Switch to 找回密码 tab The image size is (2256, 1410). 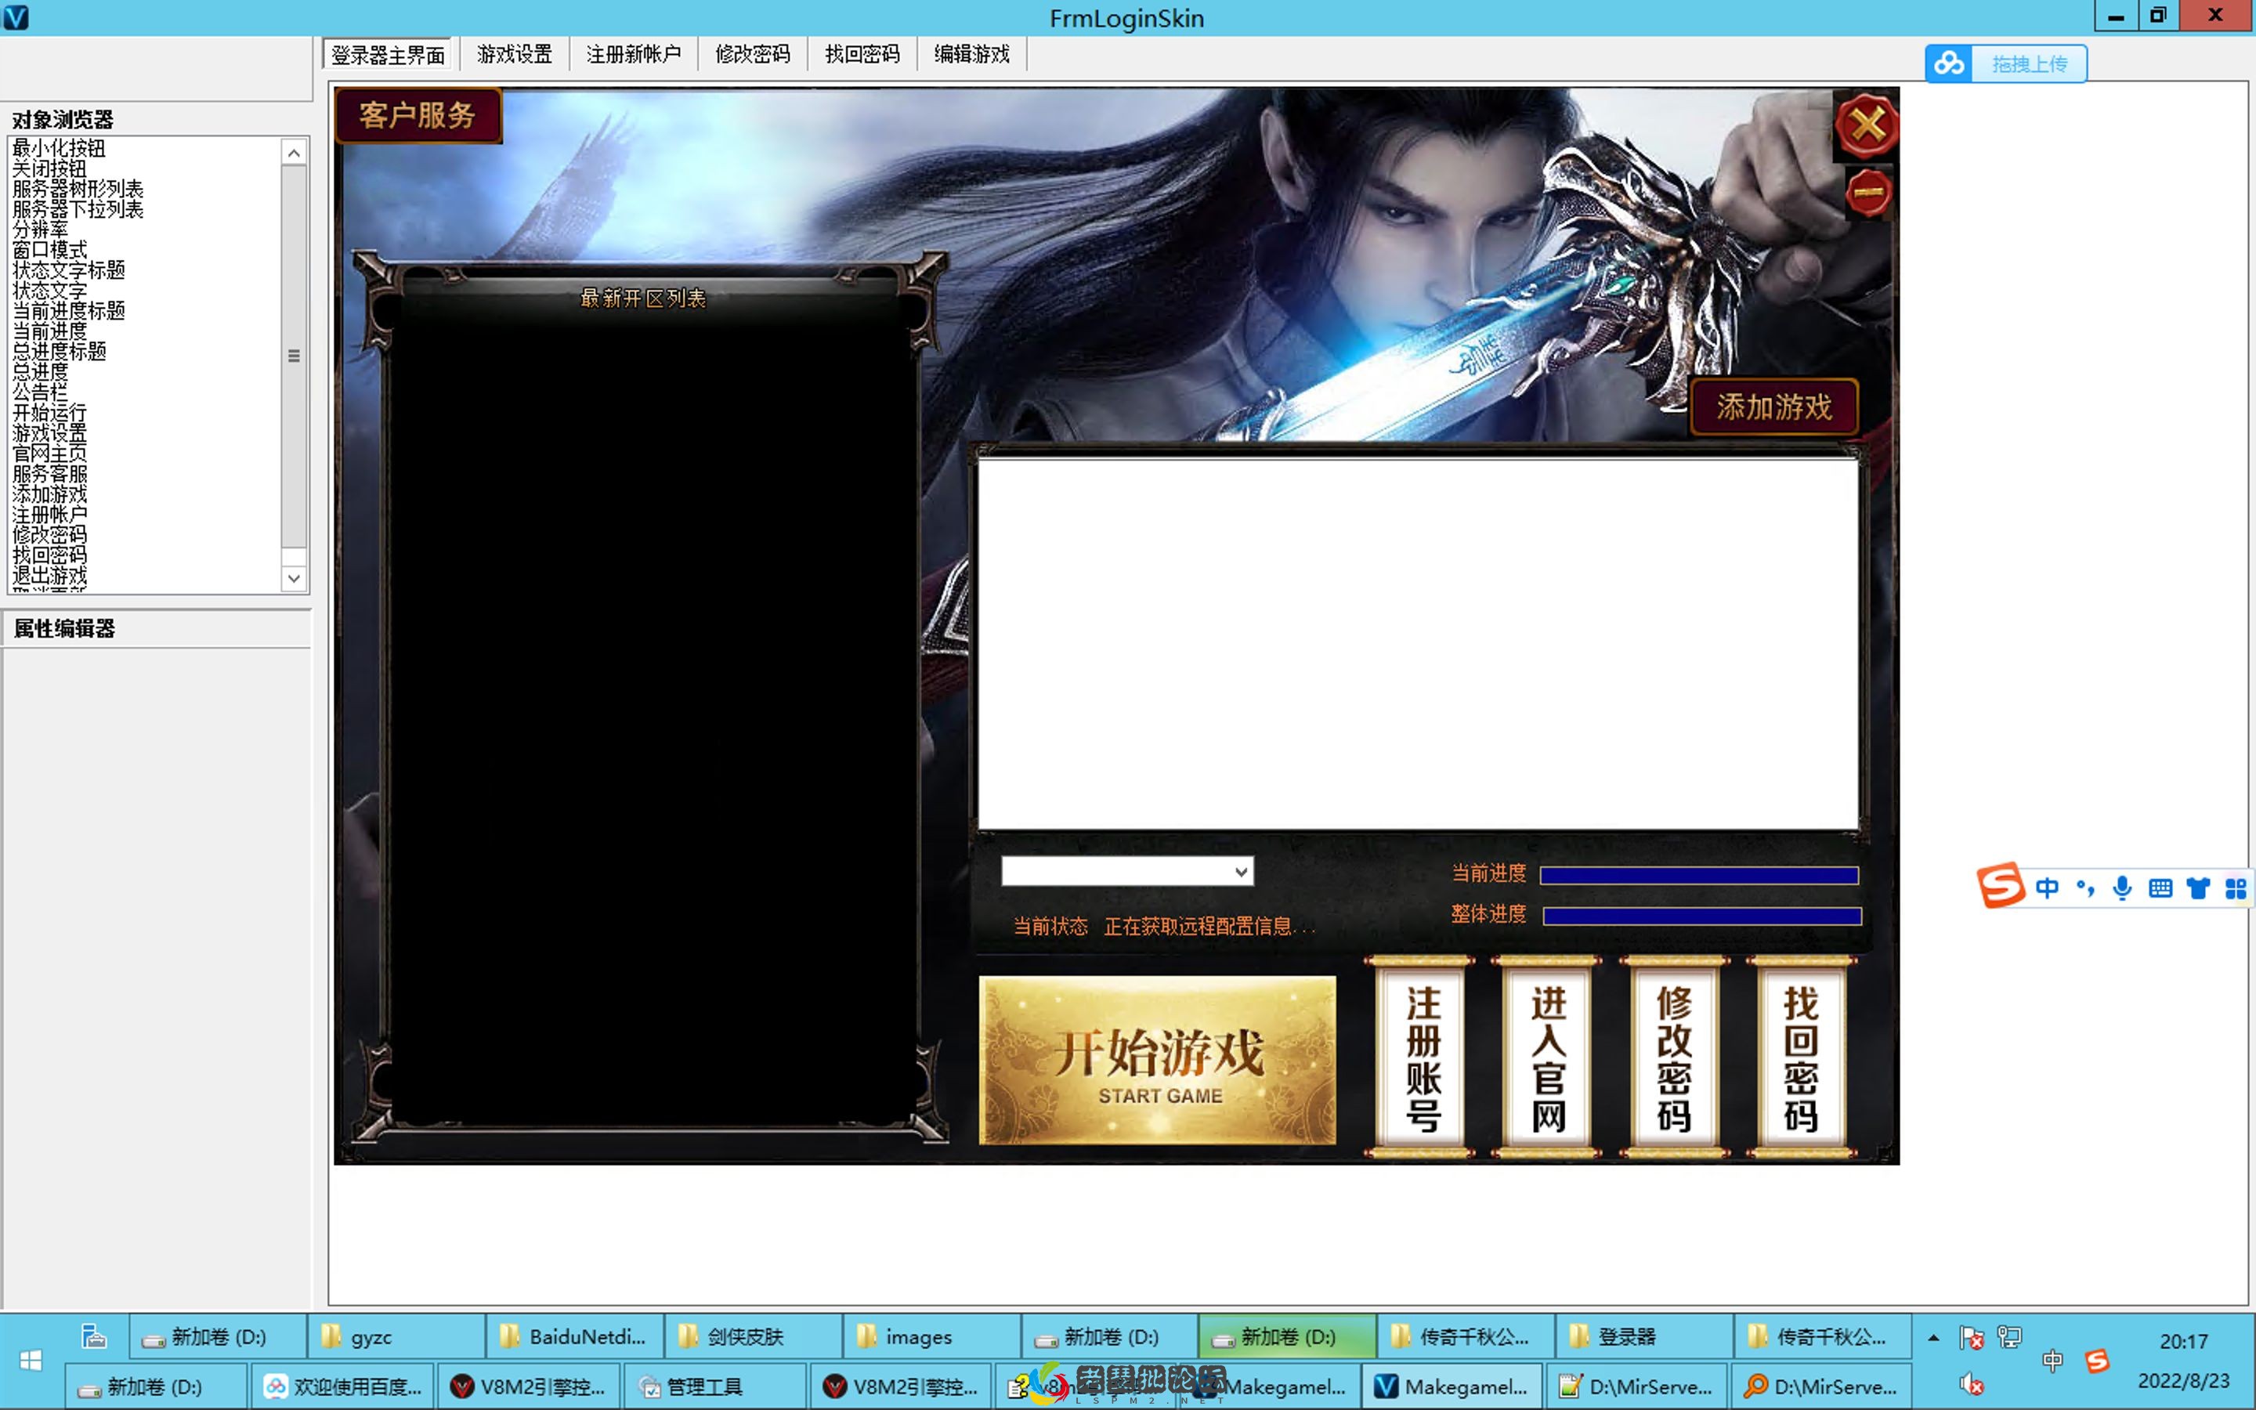click(862, 54)
